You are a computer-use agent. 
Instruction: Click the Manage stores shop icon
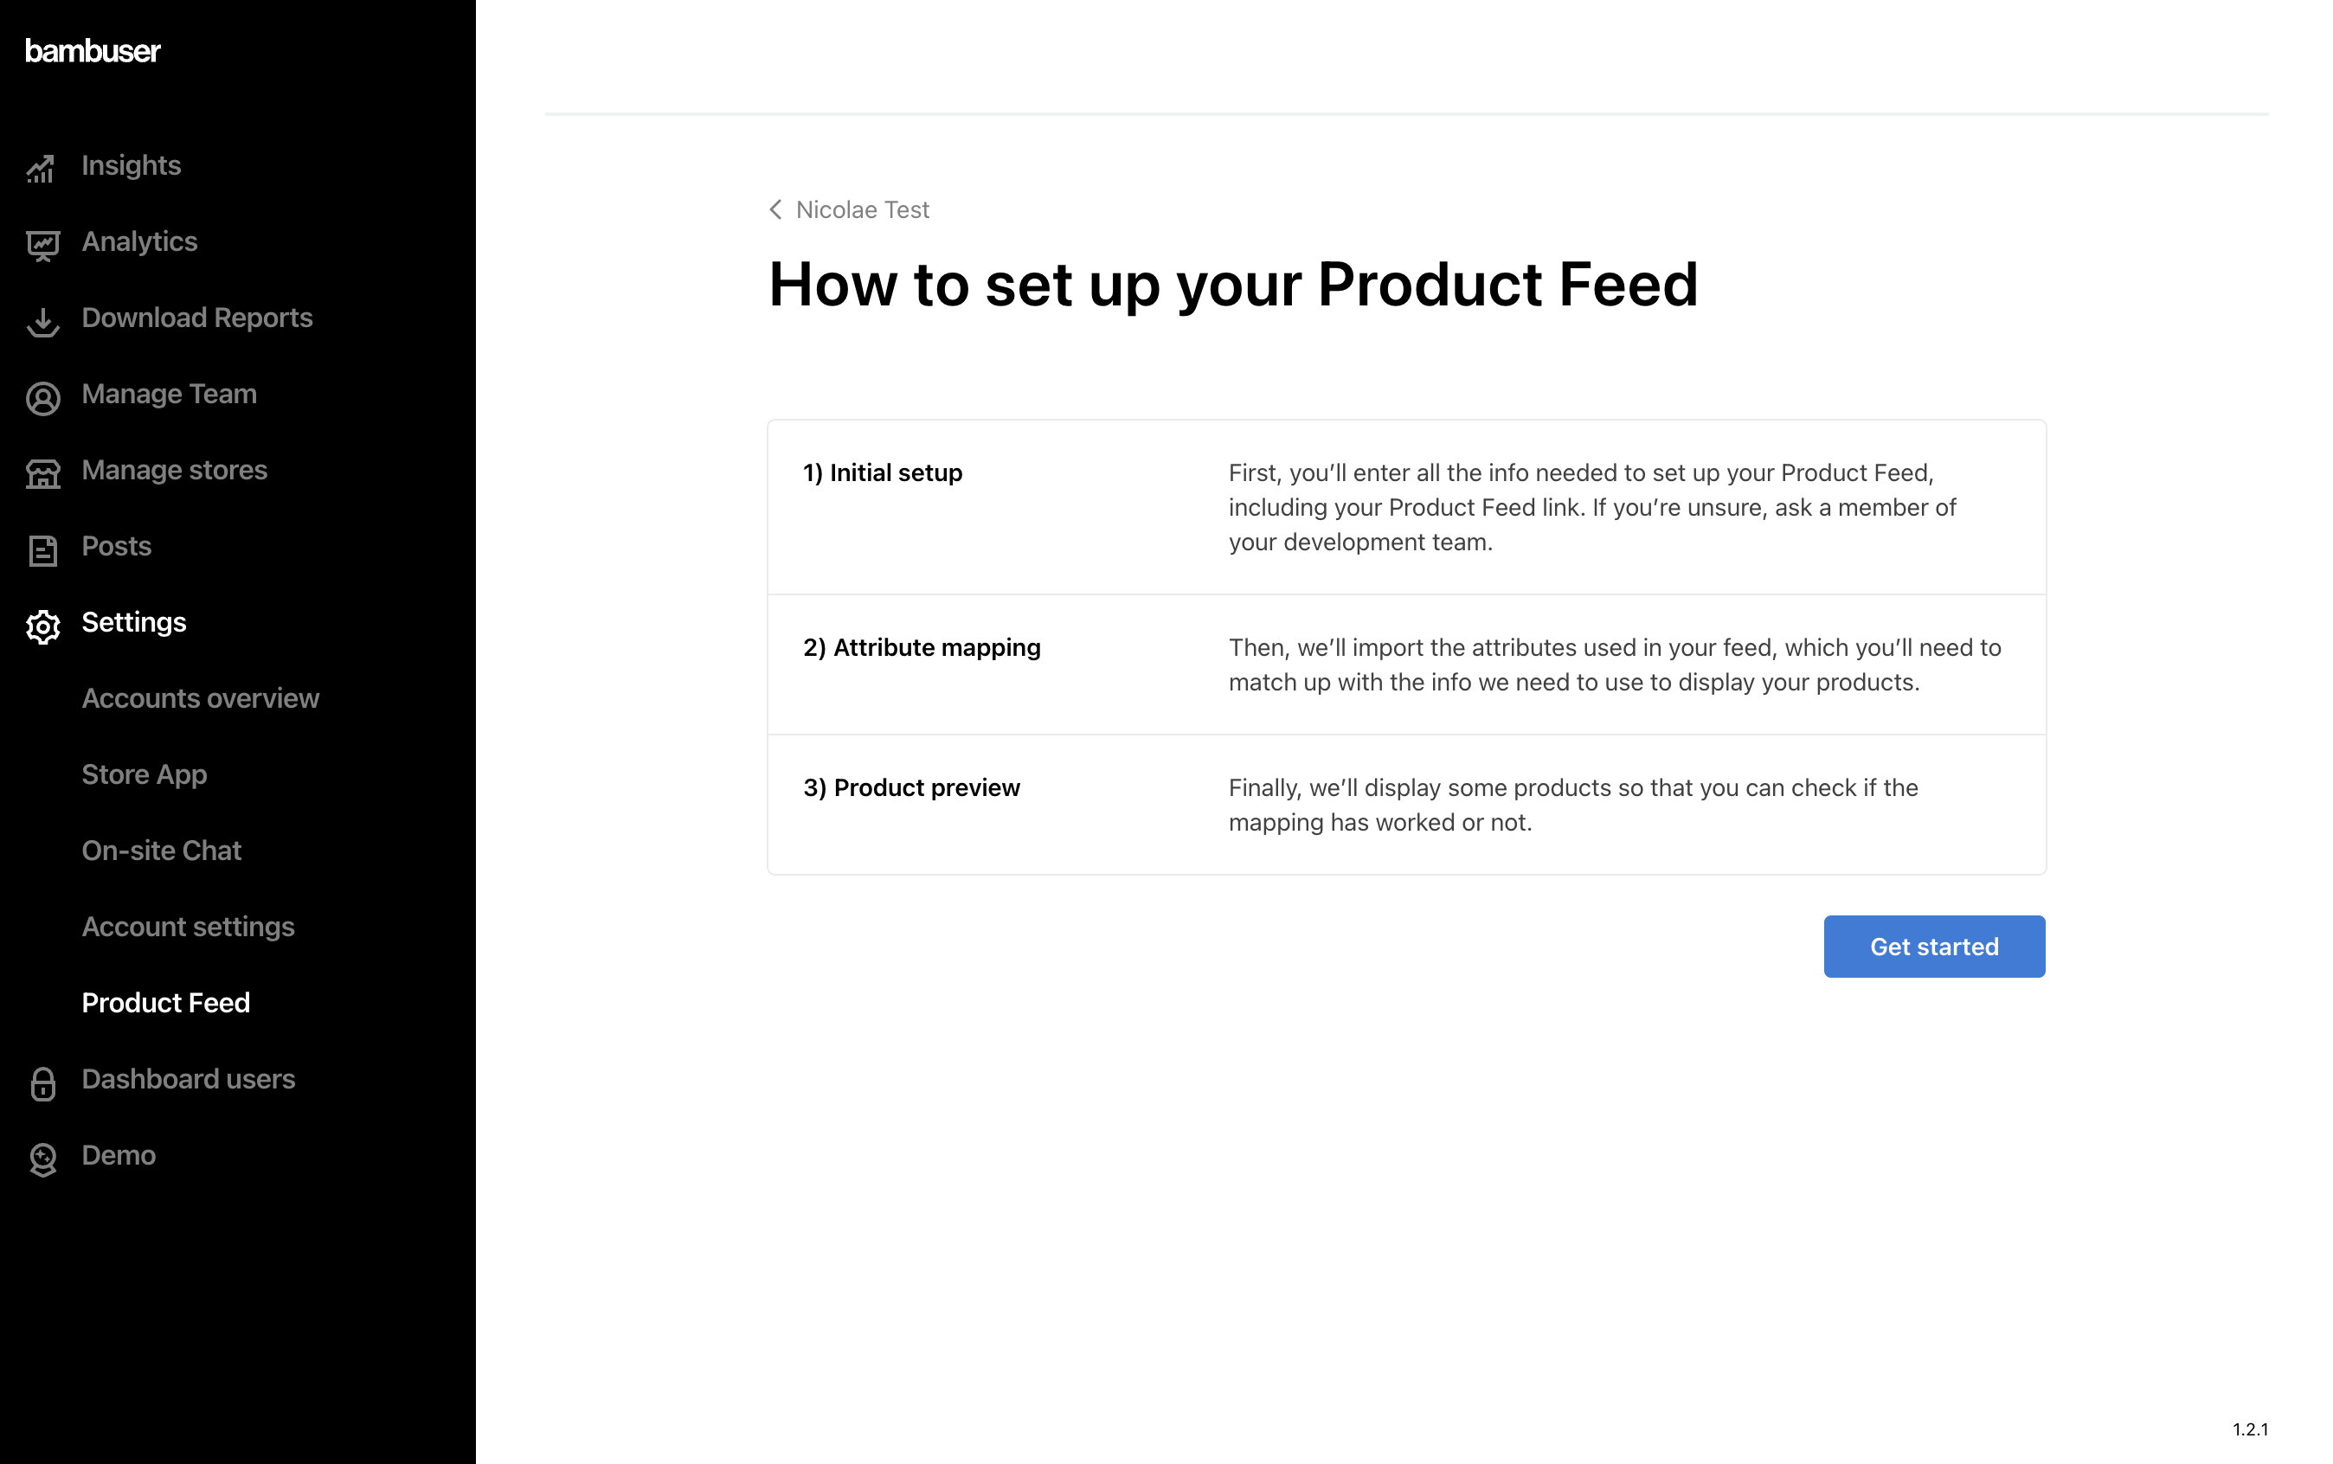[42, 473]
